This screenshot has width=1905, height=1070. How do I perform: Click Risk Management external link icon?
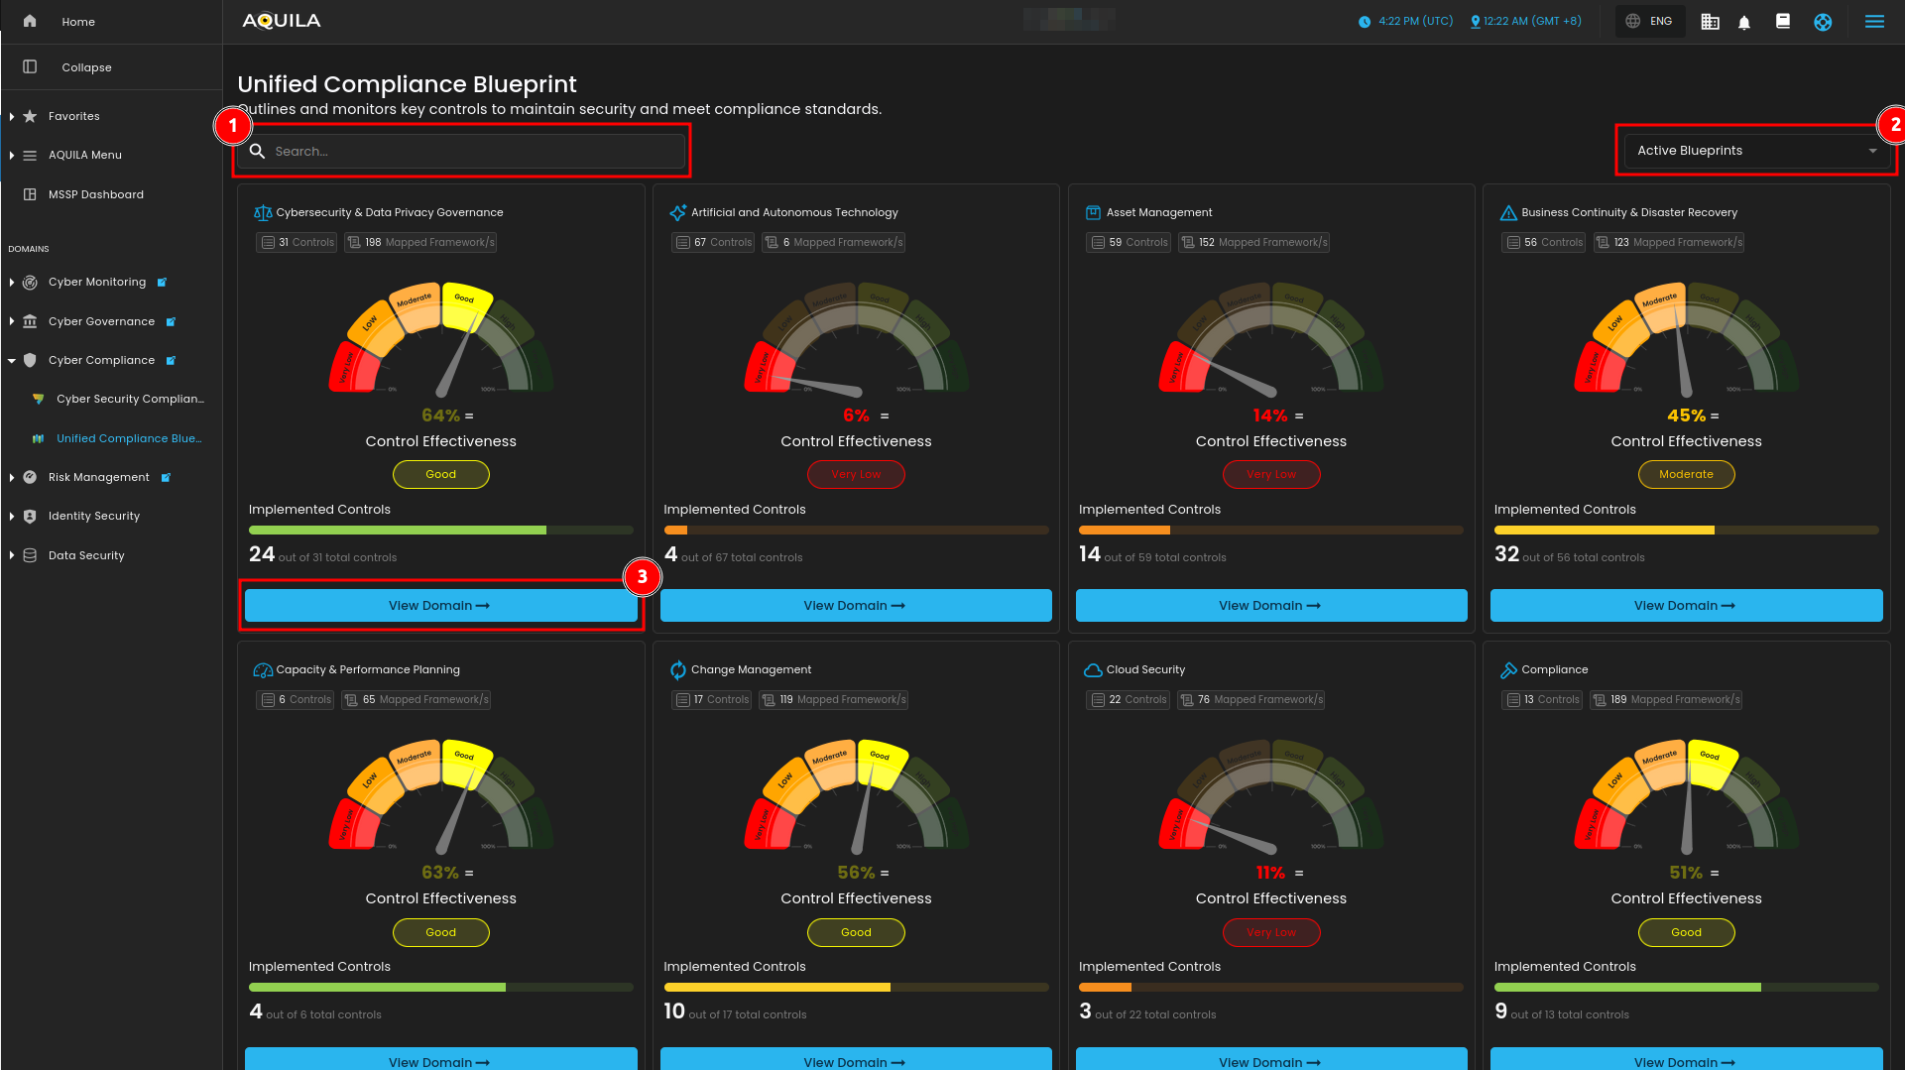[166, 478]
